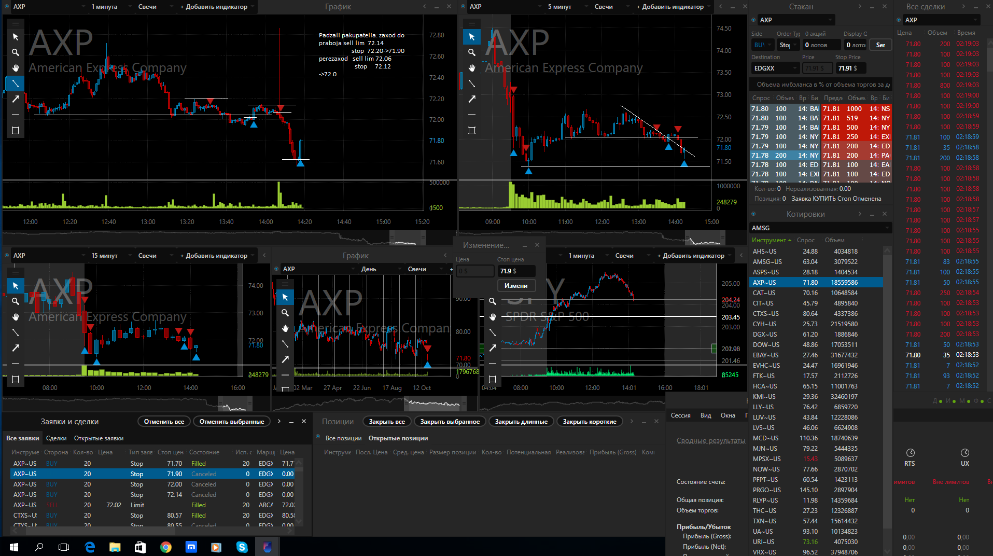Pick the rectangle tool in the 1-minute AXP chart
This screenshot has height=556, width=993.
[16, 130]
